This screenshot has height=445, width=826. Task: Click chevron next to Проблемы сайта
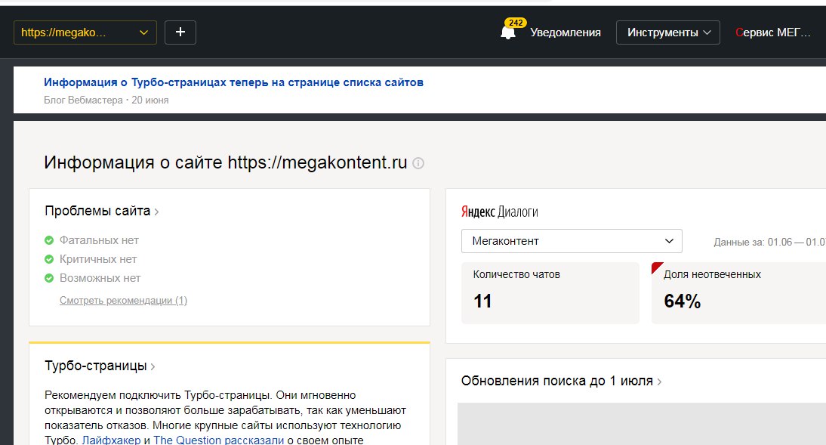[156, 212]
